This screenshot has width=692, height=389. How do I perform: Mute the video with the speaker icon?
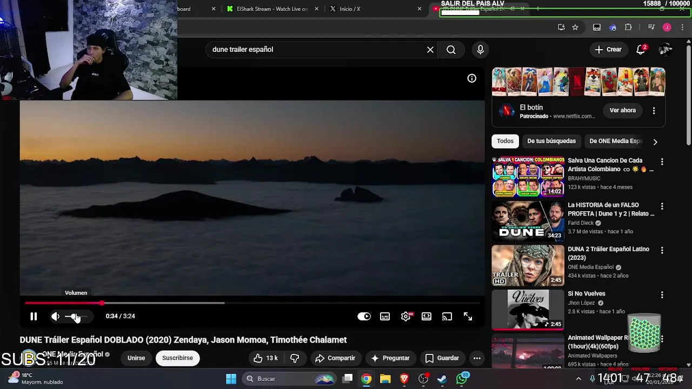pos(55,317)
